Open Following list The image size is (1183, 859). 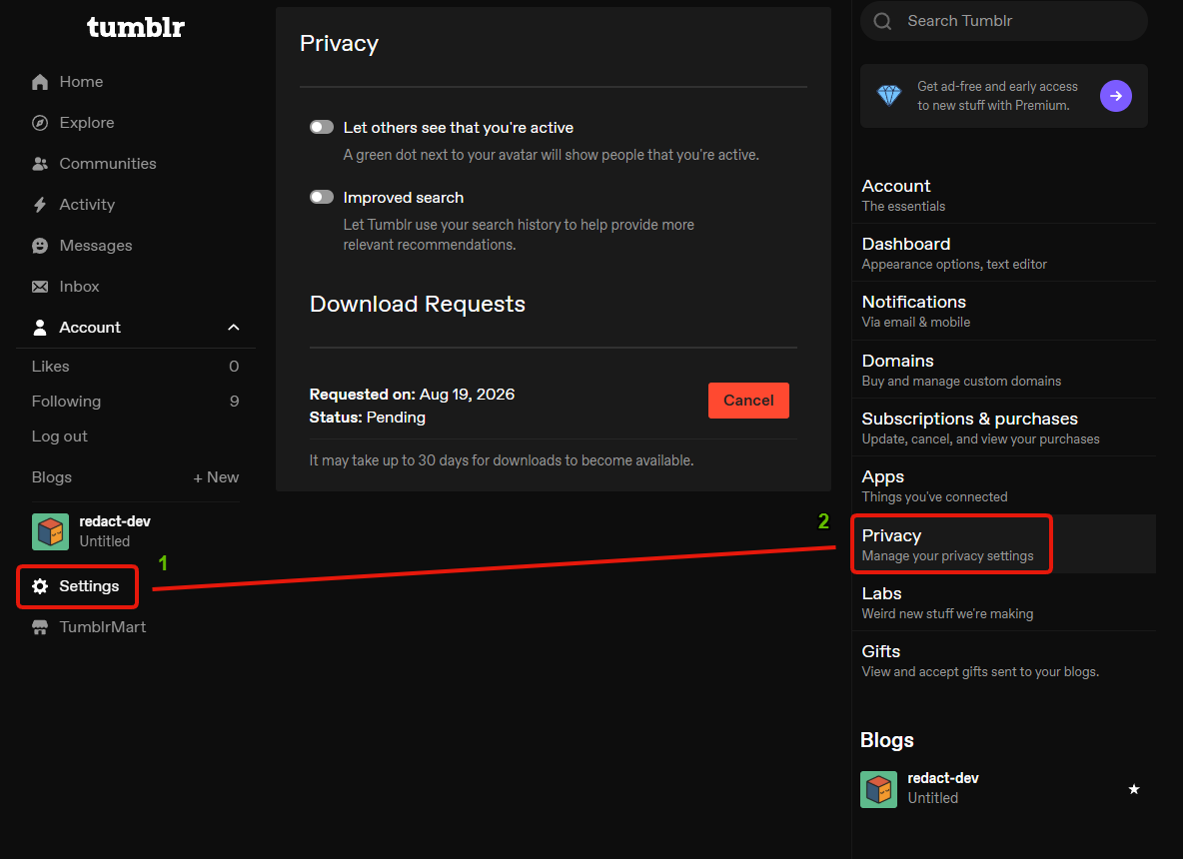[x=66, y=402]
